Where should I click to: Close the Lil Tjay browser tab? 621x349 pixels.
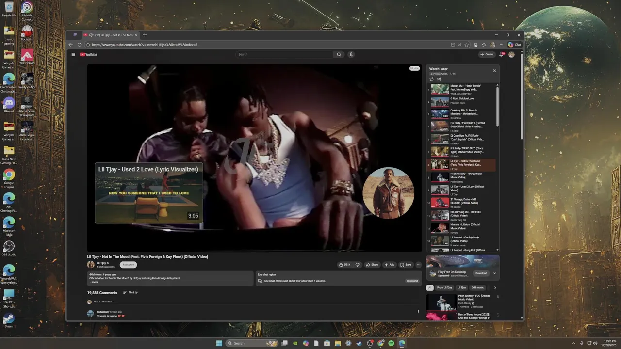click(136, 35)
